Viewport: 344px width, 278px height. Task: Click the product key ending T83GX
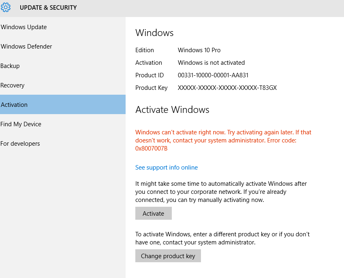click(227, 88)
